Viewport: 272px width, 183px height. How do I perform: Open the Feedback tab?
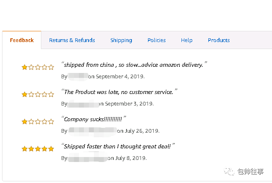point(21,40)
